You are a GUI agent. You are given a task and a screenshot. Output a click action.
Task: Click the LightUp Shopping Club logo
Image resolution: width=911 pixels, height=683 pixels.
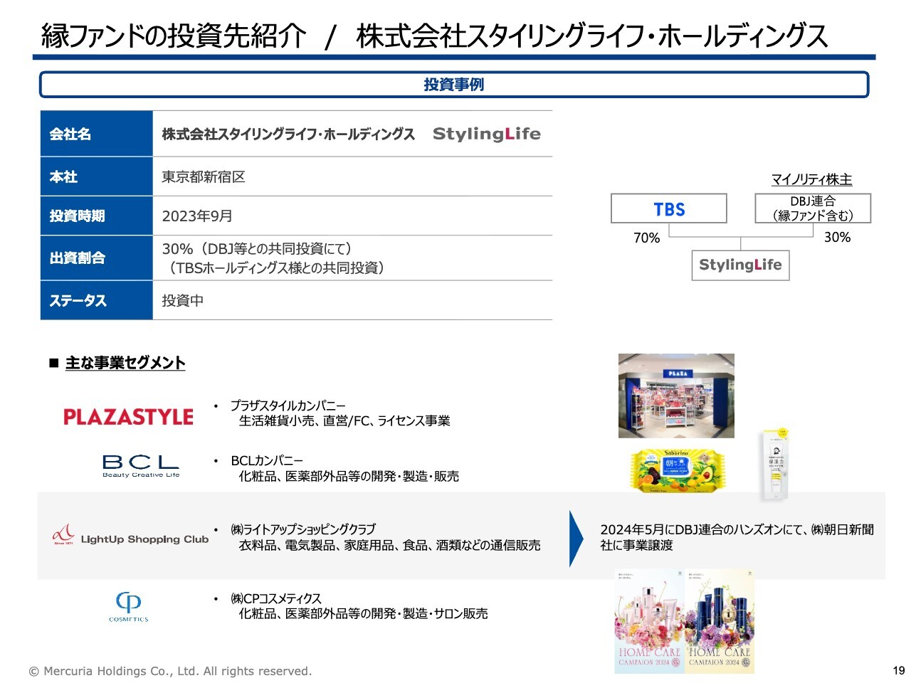tap(130, 536)
